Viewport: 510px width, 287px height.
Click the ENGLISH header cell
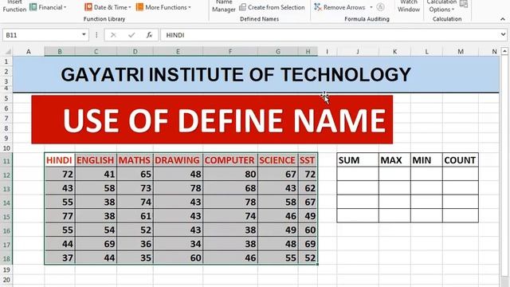96,160
